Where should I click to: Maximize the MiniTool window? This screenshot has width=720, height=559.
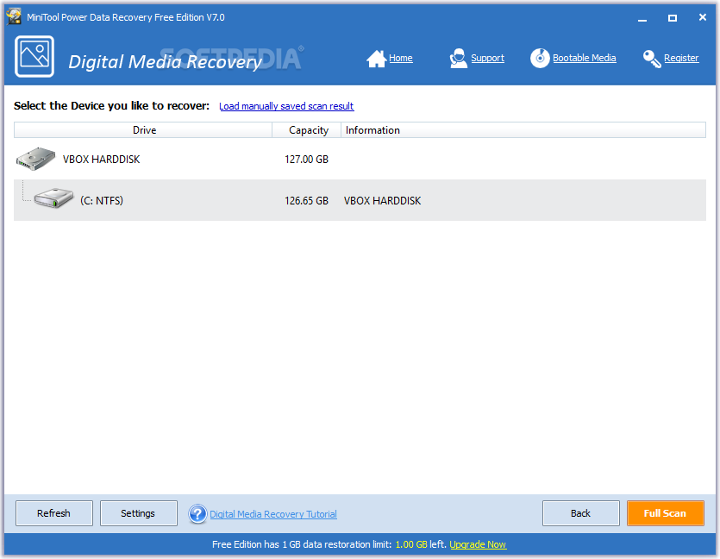pyautogui.click(x=673, y=18)
